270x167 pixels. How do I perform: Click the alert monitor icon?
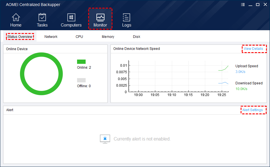coord(105,139)
